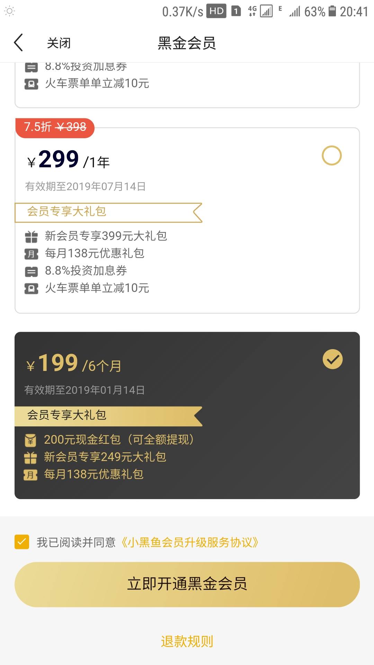
Task: Tap 关闭 to close the page
Action: pos(59,43)
